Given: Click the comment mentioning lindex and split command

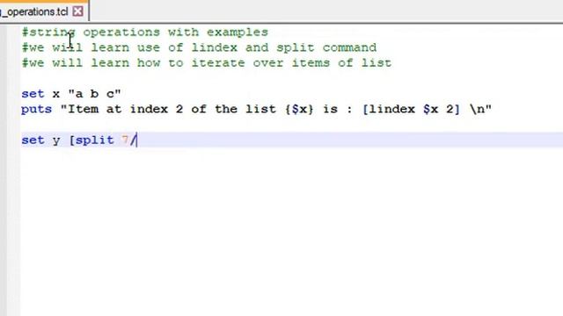Looking at the screenshot, I should coord(200,47).
